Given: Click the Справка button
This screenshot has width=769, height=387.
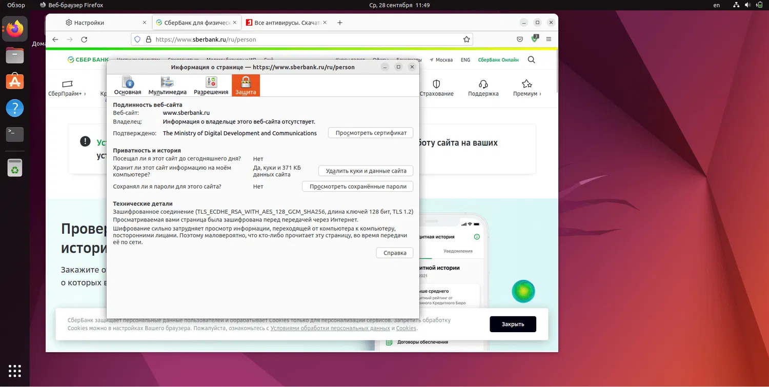Looking at the screenshot, I should 395,253.
